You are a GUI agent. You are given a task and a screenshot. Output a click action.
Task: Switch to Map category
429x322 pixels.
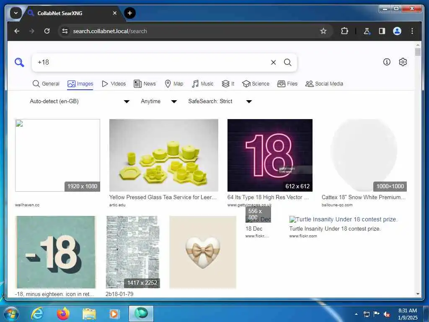click(174, 84)
